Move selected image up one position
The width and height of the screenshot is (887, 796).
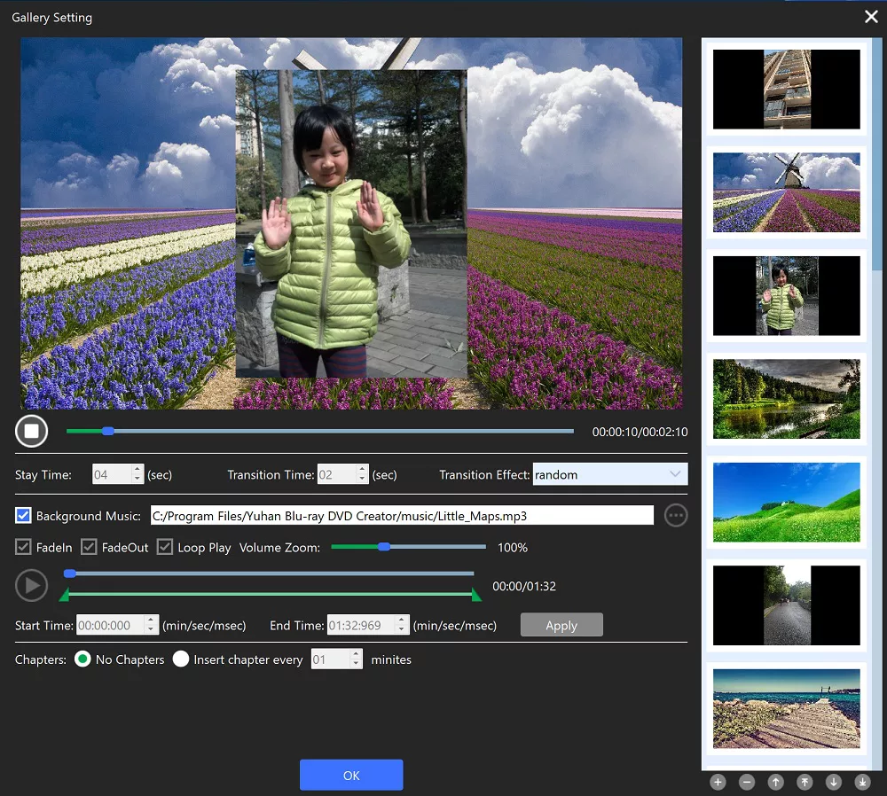tap(775, 782)
